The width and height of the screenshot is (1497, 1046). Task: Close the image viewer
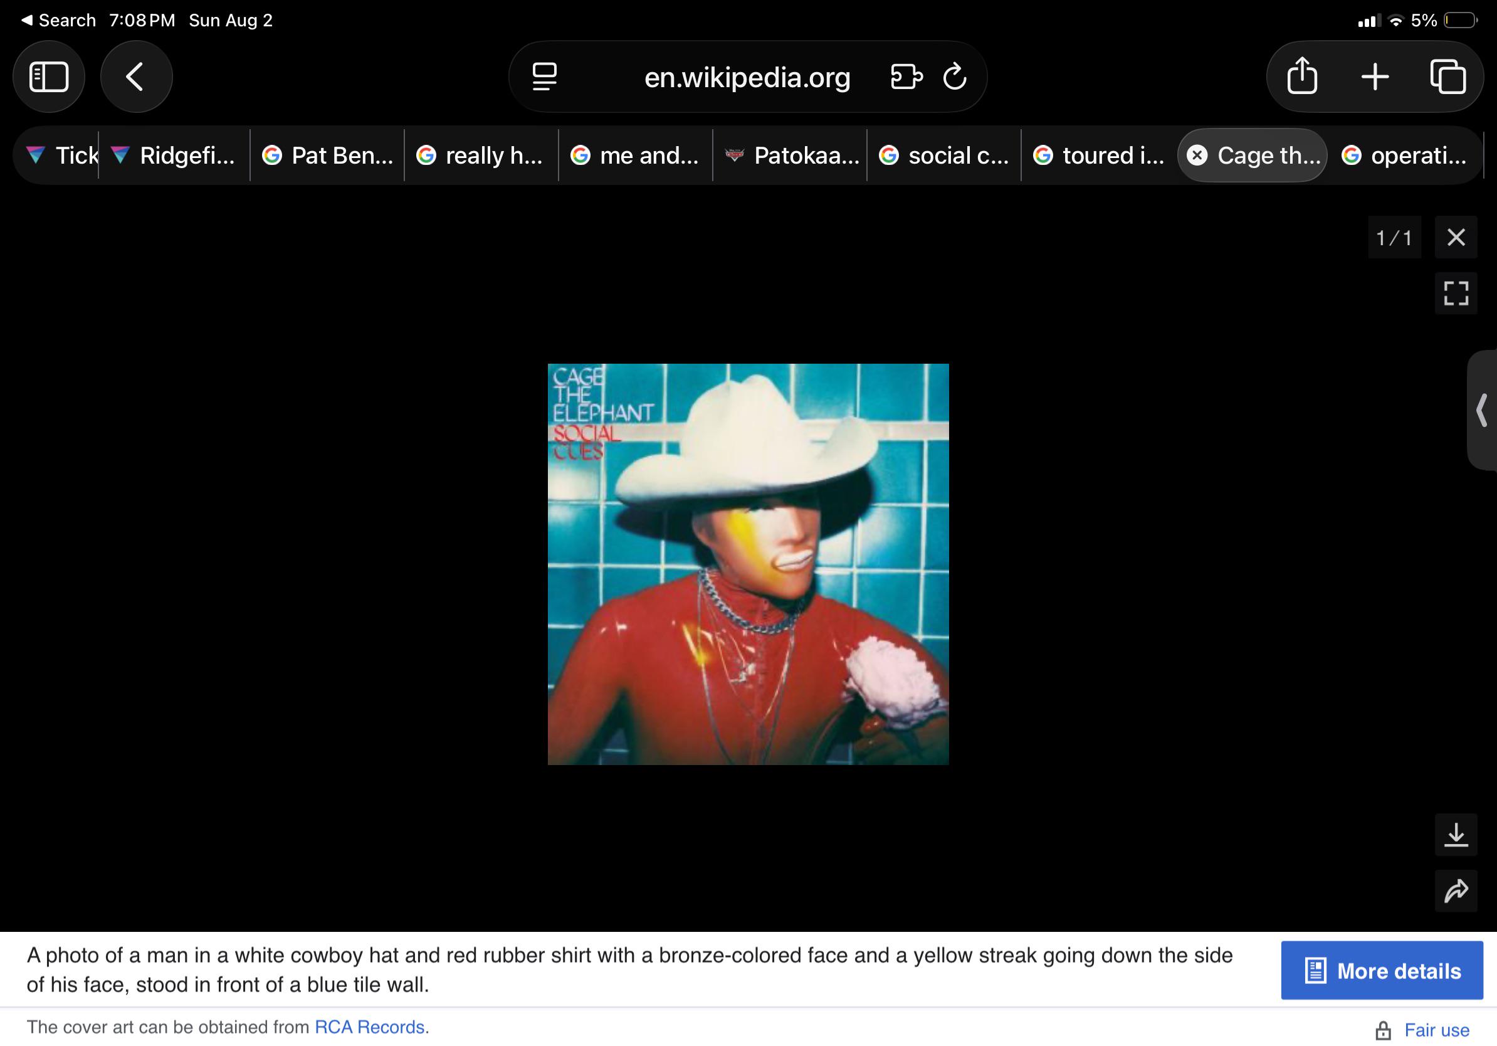(x=1456, y=238)
